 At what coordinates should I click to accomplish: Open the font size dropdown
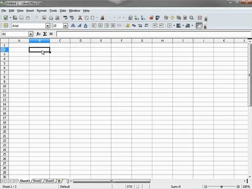(65, 26)
